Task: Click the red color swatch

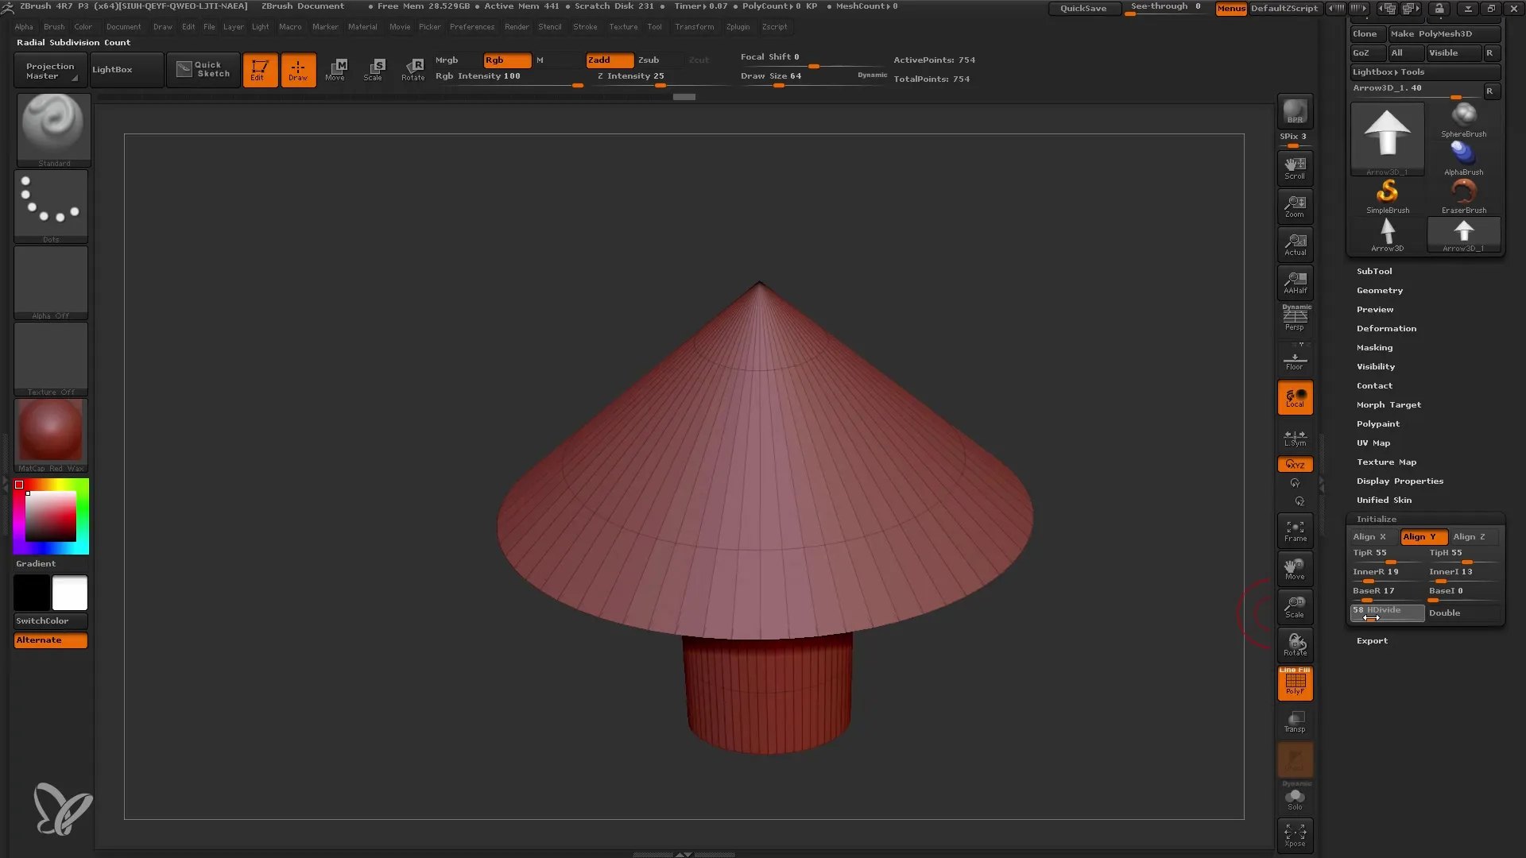Action: point(19,485)
